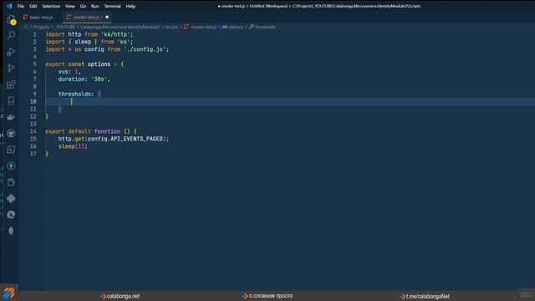Open the Edit menu
The width and height of the screenshot is (535, 301).
click(33, 6)
